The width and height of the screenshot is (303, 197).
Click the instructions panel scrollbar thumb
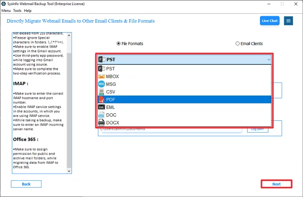coord(69,110)
